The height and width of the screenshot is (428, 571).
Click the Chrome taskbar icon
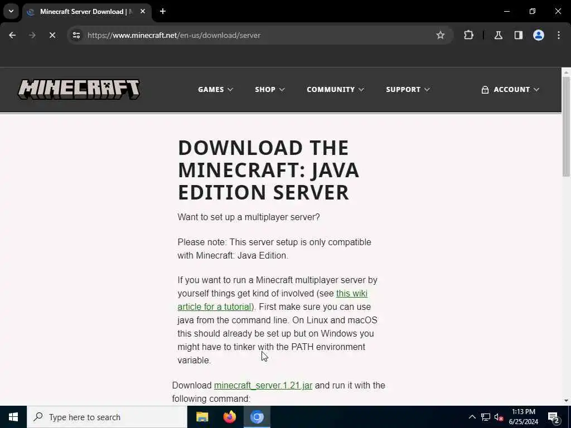coord(257,417)
